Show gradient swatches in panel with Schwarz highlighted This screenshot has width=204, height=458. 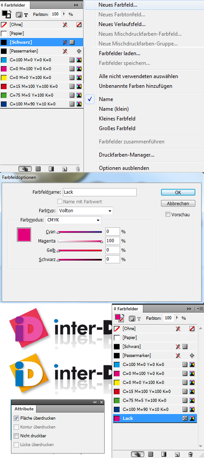[x=51, y=169]
